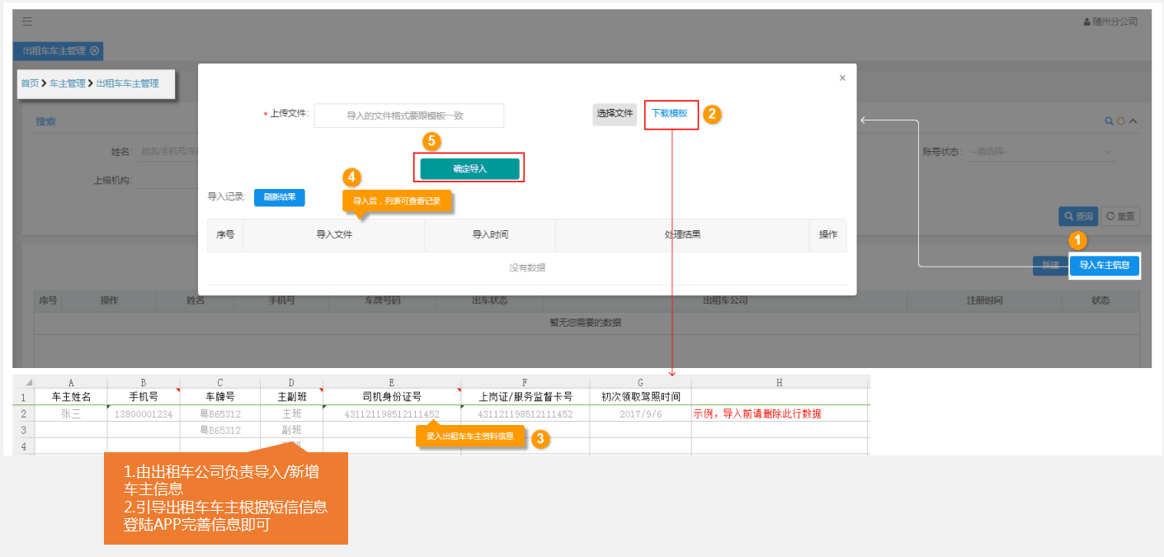Close the 出租车车主管理 tab with its X icon
Image resolution: width=1164 pixels, height=557 pixels.
coord(95,50)
